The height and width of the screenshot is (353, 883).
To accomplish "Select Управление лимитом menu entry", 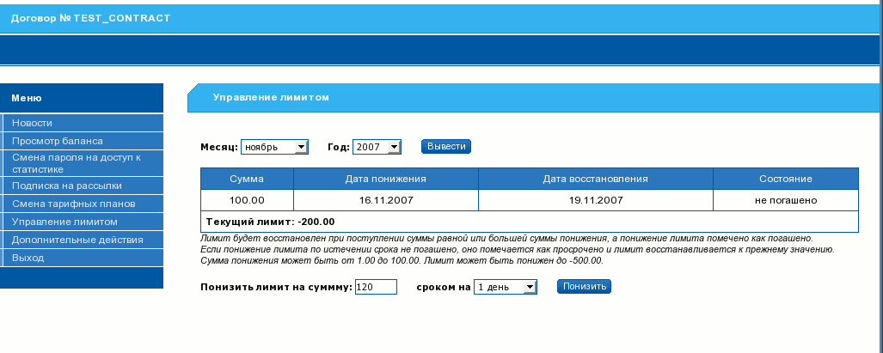I will pos(64,222).
